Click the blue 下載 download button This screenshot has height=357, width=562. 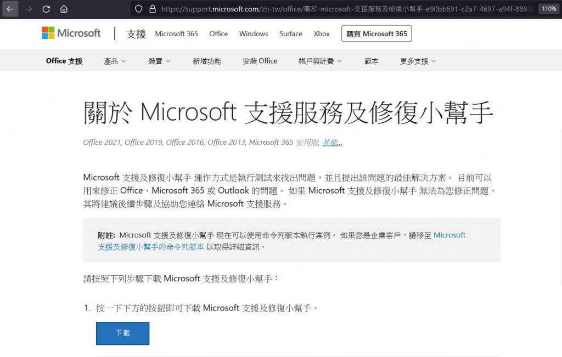tap(122, 333)
